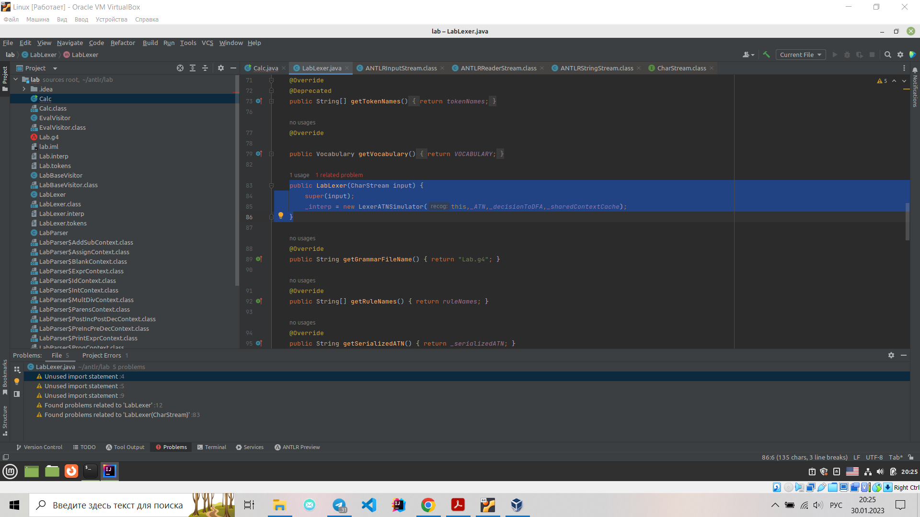
Task: Switch to Project Errors tab
Action: pos(105,355)
